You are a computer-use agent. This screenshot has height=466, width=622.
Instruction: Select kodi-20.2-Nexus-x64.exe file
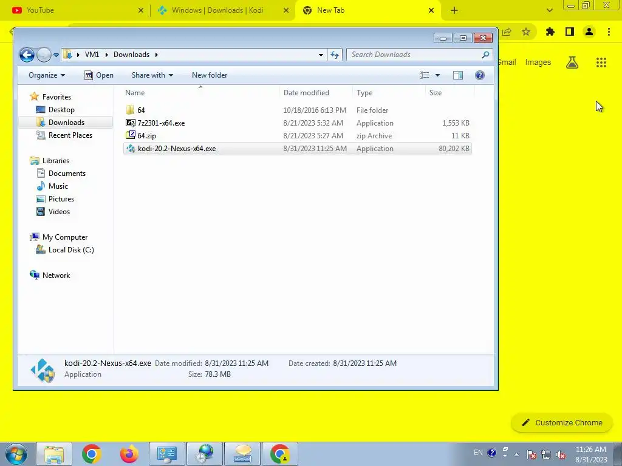pos(298,149)
